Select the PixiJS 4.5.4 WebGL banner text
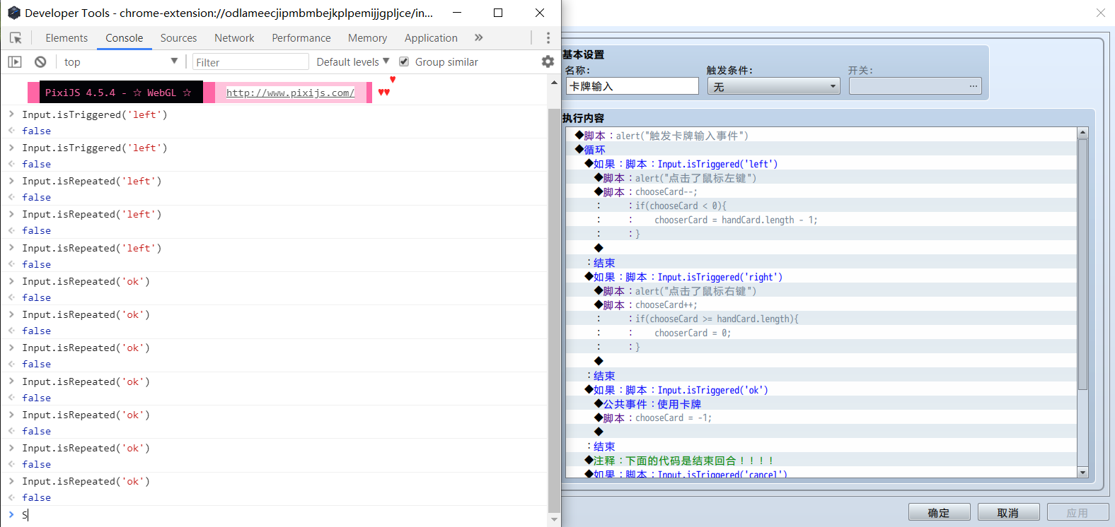This screenshot has height=527, width=1115. pyautogui.click(x=118, y=93)
